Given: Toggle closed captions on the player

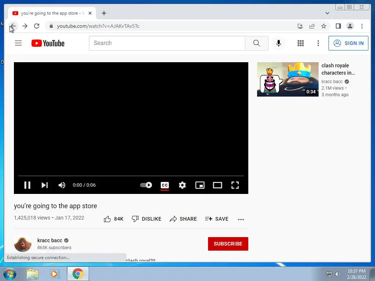Looking at the screenshot, I should click(x=165, y=185).
